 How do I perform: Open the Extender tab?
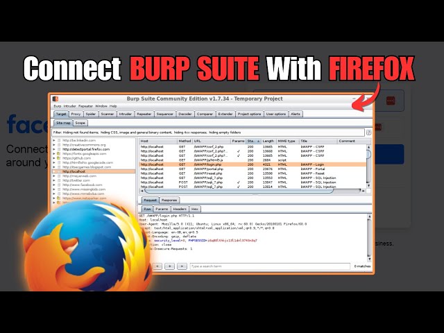click(x=225, y=114)
